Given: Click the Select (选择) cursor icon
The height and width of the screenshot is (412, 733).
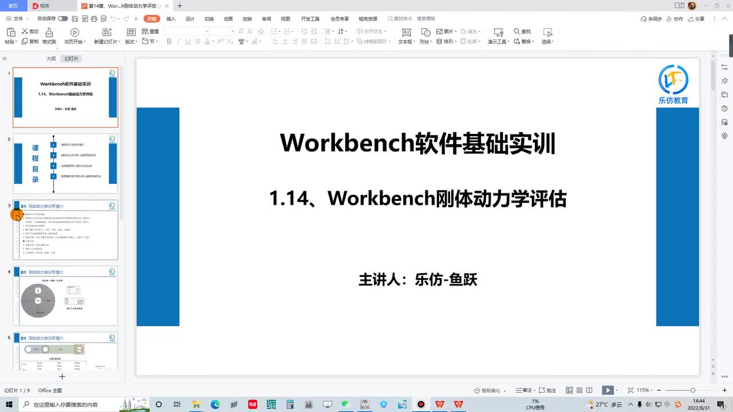Looking at the screenshot, I should [x=548, y=32].
